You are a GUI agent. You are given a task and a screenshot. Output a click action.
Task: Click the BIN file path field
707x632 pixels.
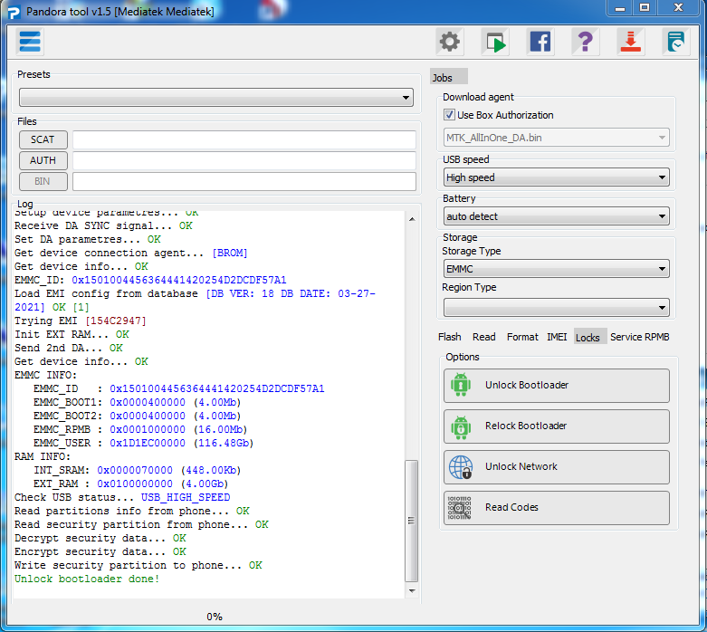pos(244,181)
